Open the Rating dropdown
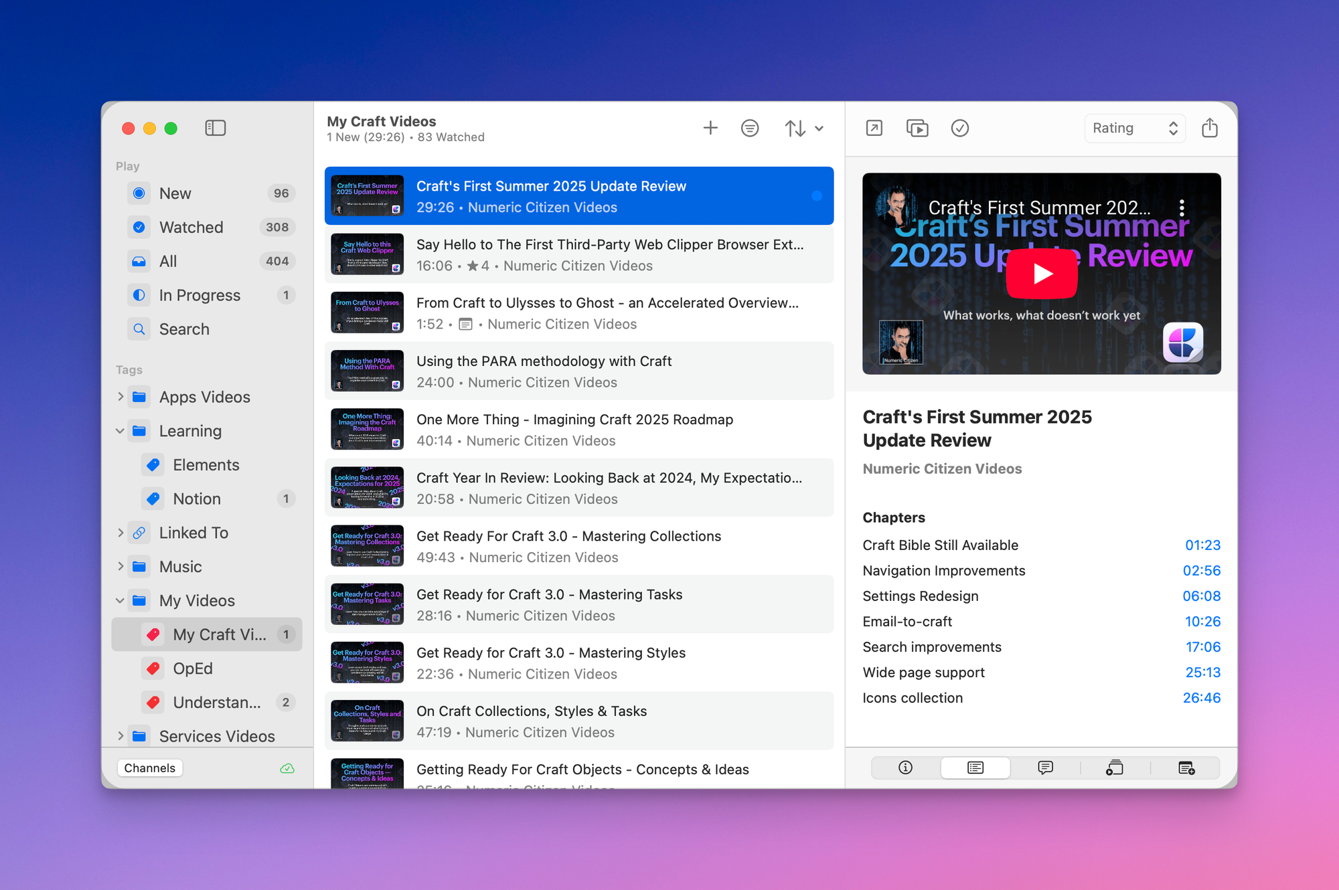 pos(1134,128)
